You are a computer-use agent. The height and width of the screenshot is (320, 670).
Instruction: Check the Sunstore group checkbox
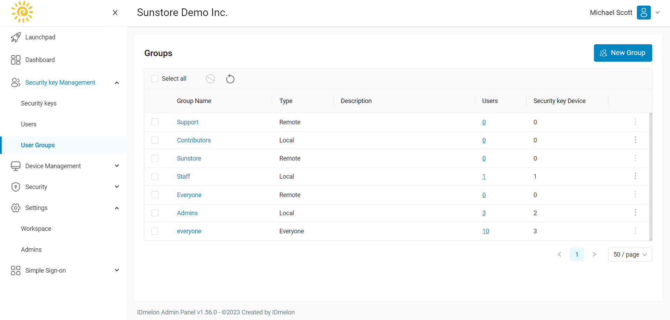[x=155, y=158]
